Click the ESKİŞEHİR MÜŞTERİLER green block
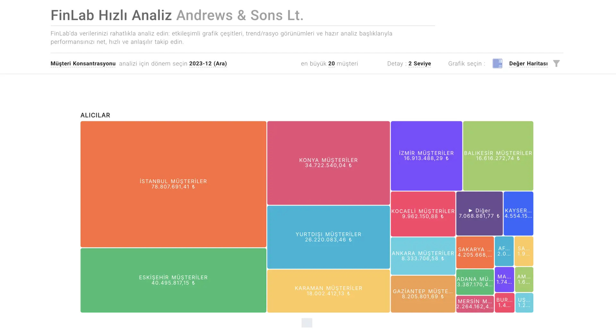The width and height of the screenshot is (616, 335). pos(173,280)
